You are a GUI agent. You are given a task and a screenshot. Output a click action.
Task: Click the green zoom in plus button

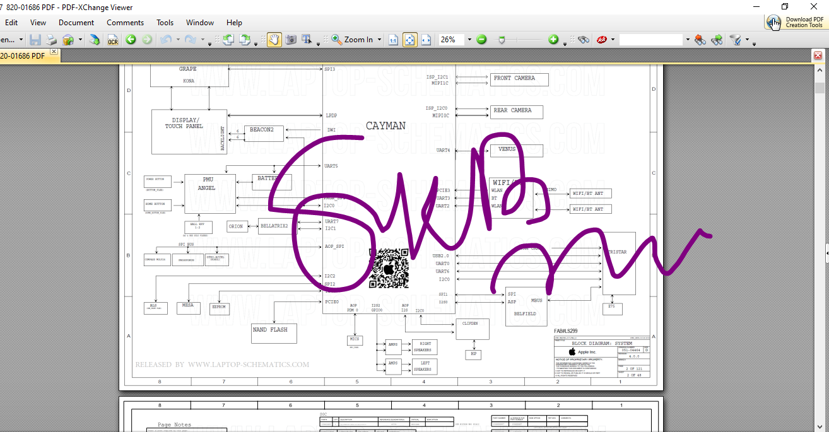click(x=553, y=40)
